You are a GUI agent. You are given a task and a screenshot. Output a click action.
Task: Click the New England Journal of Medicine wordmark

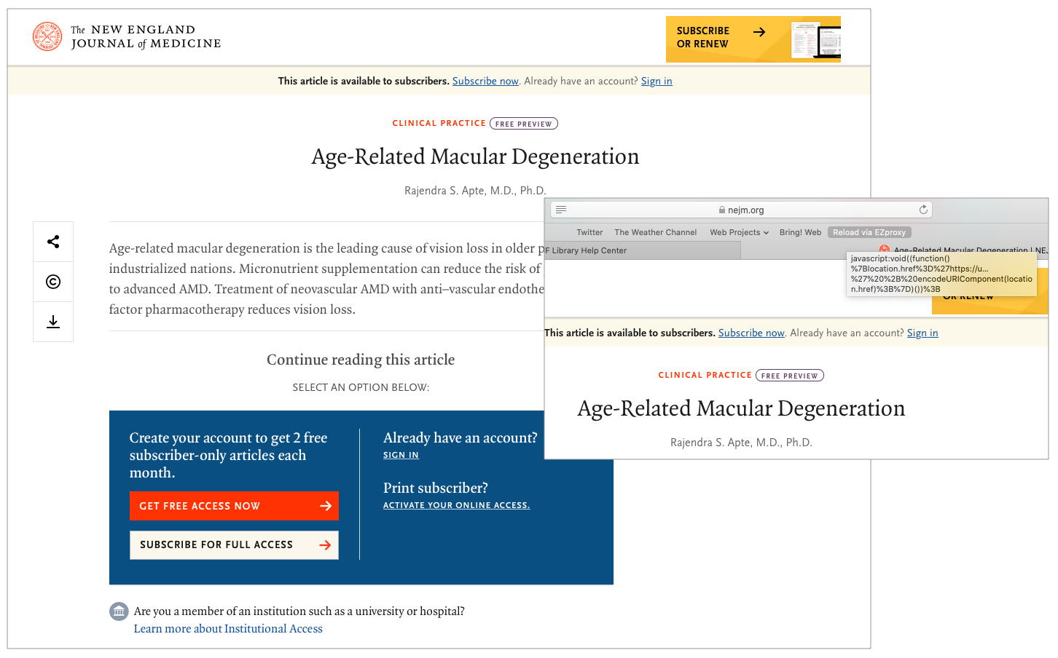tap(146, 36)
